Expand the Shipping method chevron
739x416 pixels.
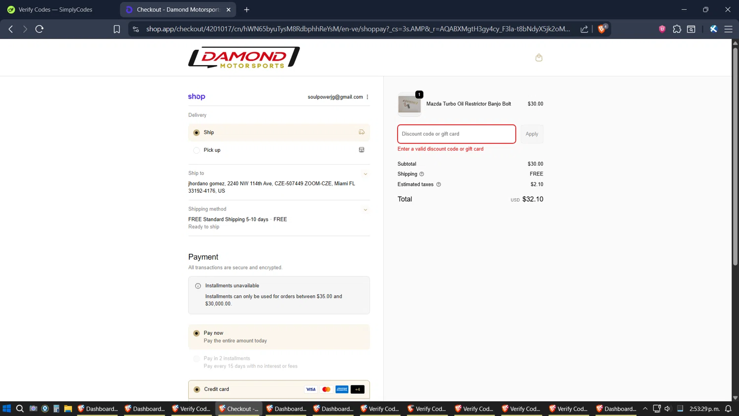tap(366, 210)
